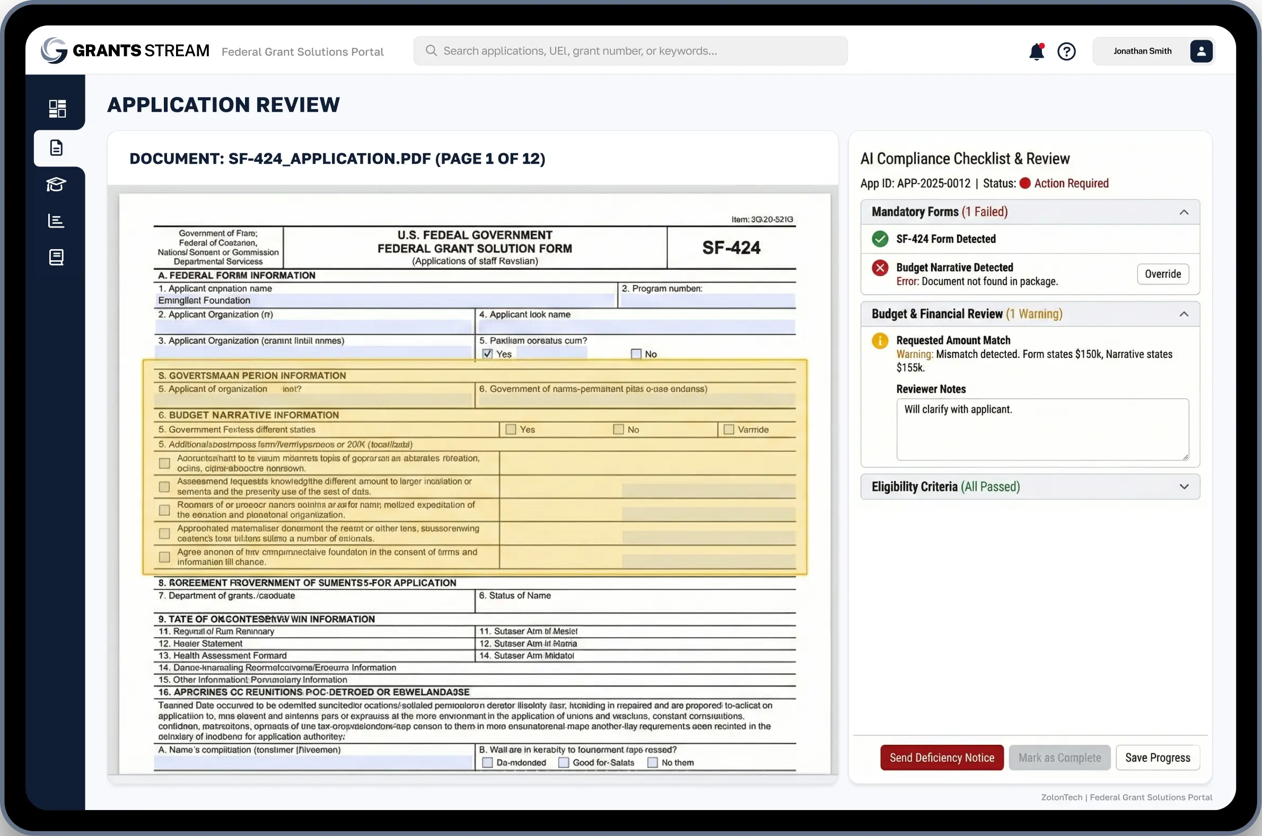Toggle the checked Yes checkbox in field 5
This screenshot has width=1262, height=836.
click(x=487, y=354)
